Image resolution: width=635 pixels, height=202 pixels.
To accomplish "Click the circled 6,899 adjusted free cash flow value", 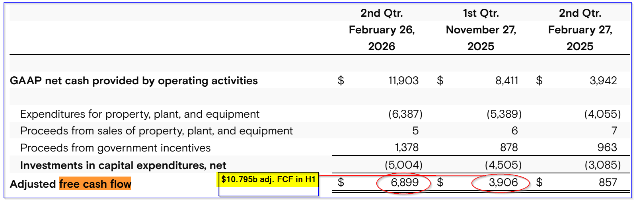I will click(x=405, y=183).
